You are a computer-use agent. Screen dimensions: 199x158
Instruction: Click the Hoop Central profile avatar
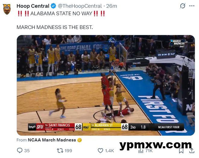7,9
